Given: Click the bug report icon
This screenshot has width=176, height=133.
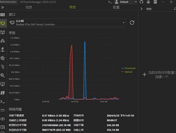Looking at the screenshot, I should 148,2.
